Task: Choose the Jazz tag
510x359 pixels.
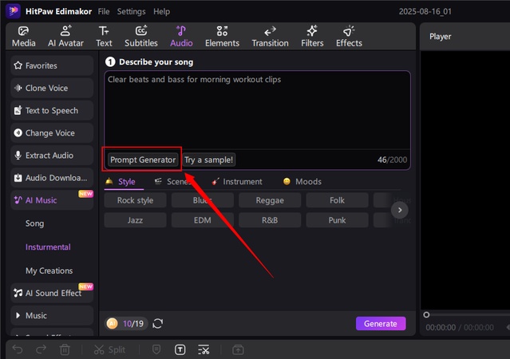Action: click(x=135, y=220)
